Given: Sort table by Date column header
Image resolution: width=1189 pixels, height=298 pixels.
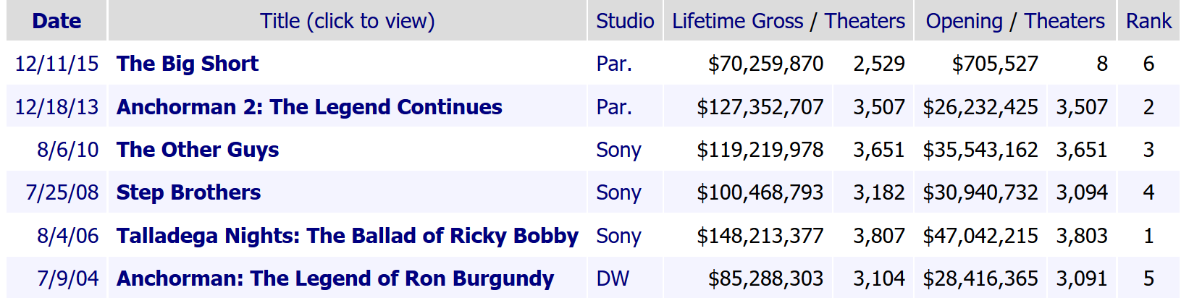Looking at the screenshot, I should click(56, 21).
